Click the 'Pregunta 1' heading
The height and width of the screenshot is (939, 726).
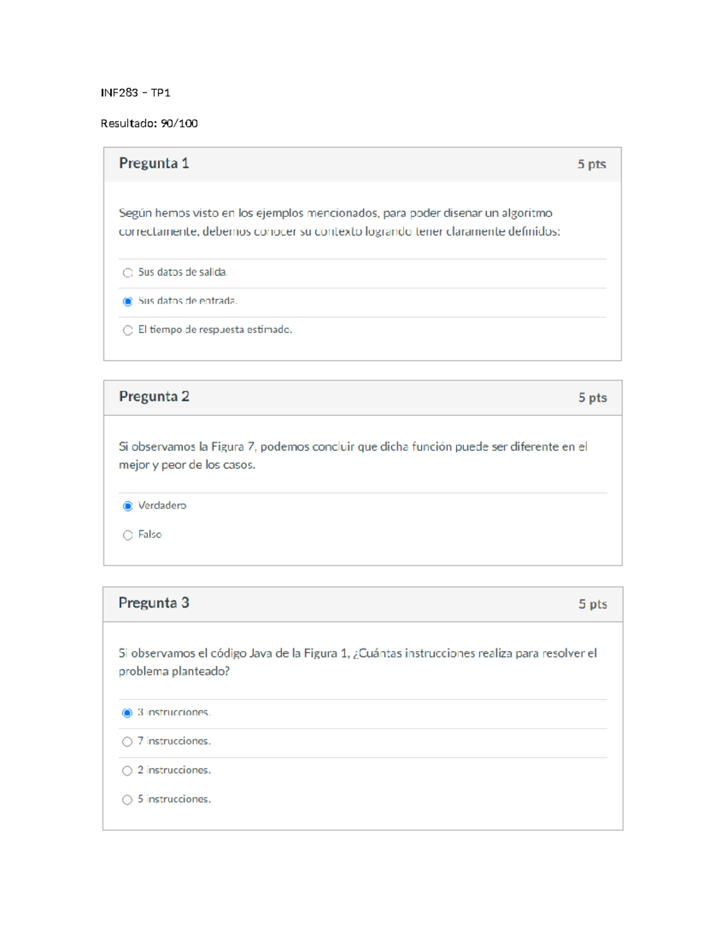154,163
